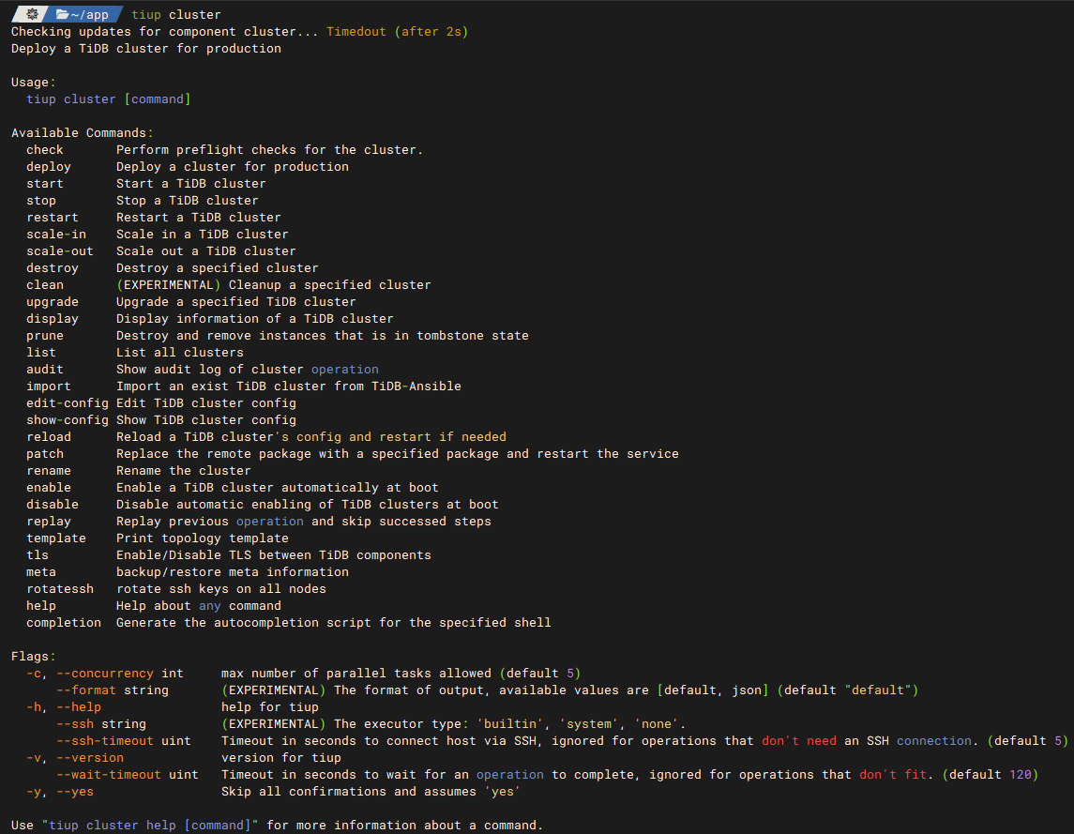The width and height of the screenshot is (1074, 834).
Task: Click the 'template' command name
Action: point(56,538)
